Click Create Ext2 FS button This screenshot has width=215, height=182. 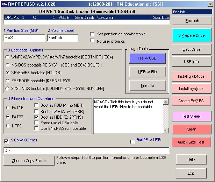(x=191, y=101)
